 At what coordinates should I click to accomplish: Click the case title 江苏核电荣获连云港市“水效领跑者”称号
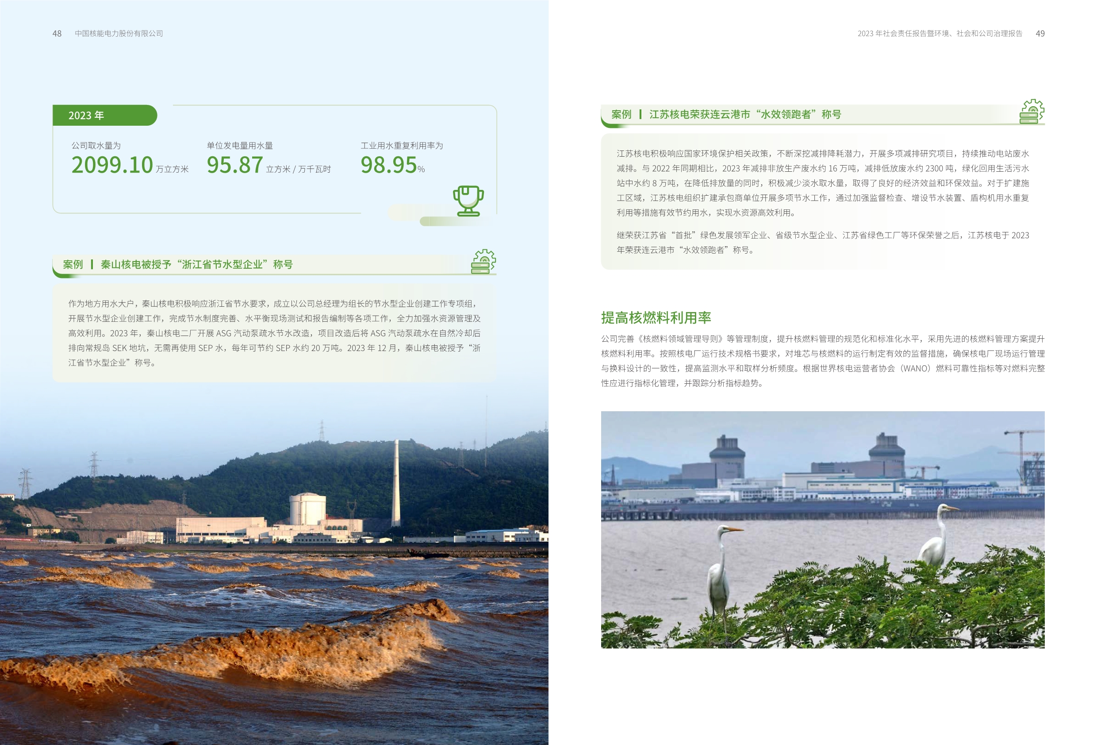745,114
